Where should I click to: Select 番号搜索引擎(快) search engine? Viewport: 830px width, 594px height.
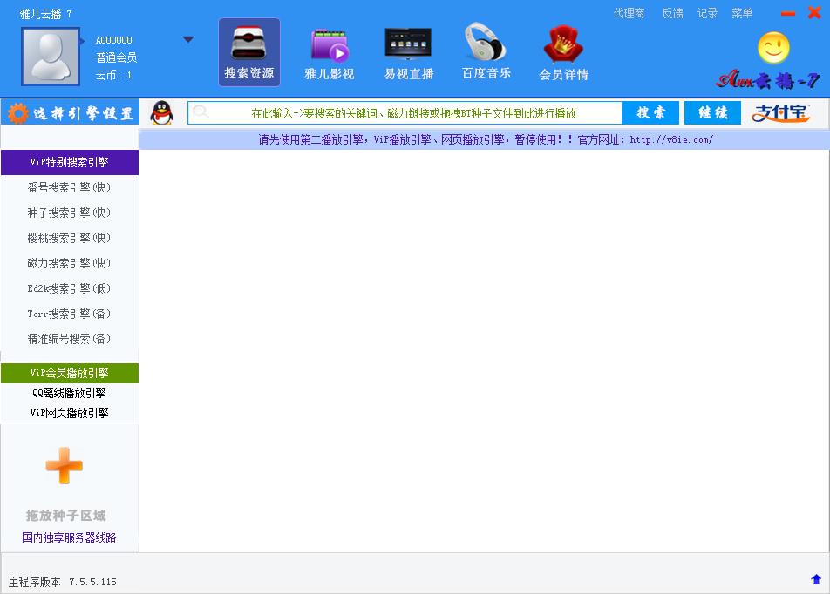(x=69, y=187)
